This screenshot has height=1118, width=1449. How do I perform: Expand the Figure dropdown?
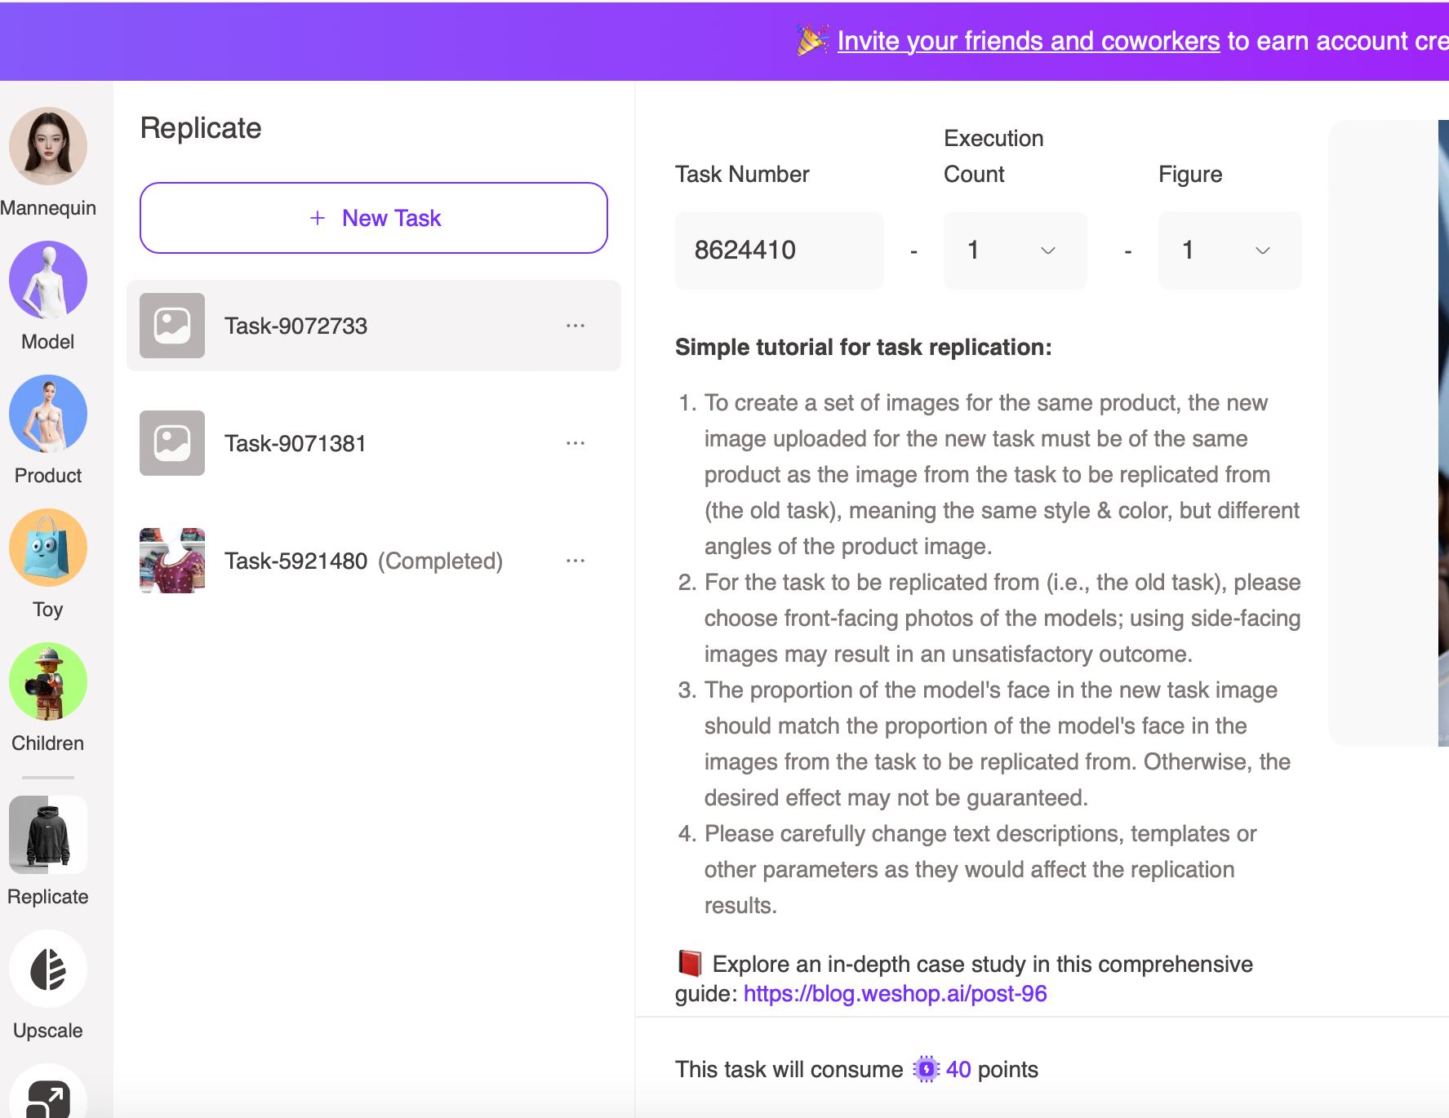click(1229, 250)
